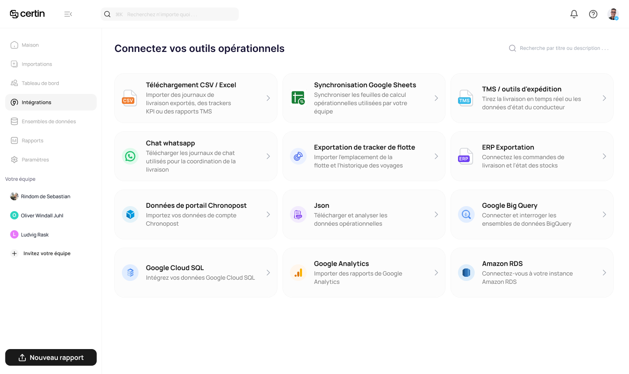Expand the Google Cloud SQL chevron

tap(268, 273)
